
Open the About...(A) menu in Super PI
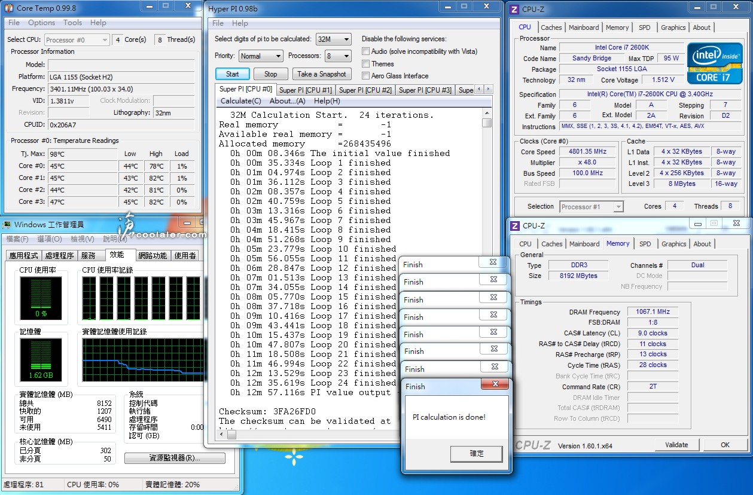tap(287, 101)
